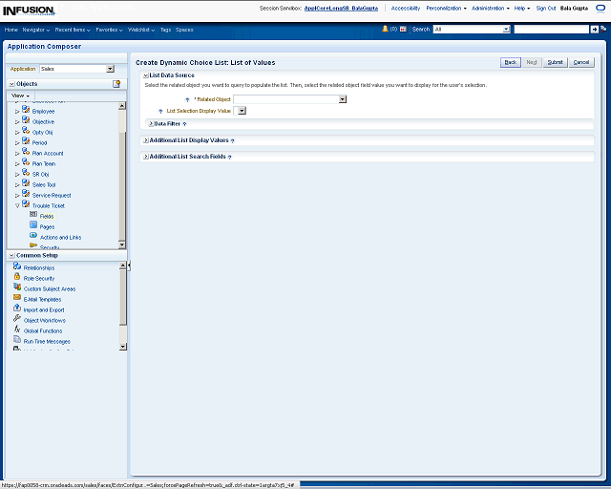The width and height of the screenshot is (611, 489).
Task: Collapse the Trouble Ticket tree node
Action: (16, 205)
